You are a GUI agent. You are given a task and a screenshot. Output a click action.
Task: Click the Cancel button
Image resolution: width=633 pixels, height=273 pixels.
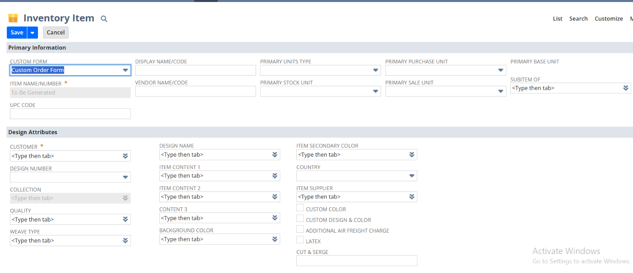(56, 32)
